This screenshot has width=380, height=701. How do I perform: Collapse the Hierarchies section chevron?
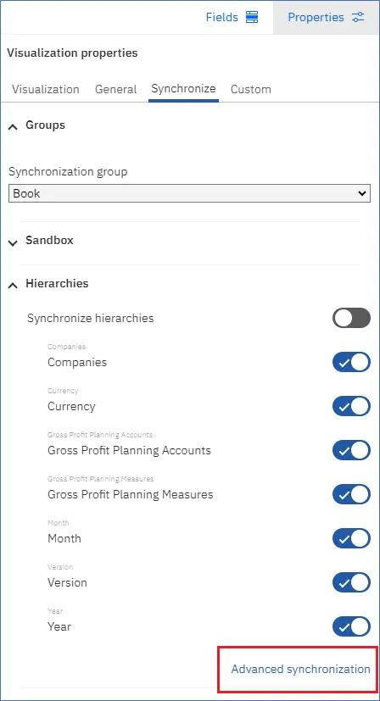pos(14,285)
